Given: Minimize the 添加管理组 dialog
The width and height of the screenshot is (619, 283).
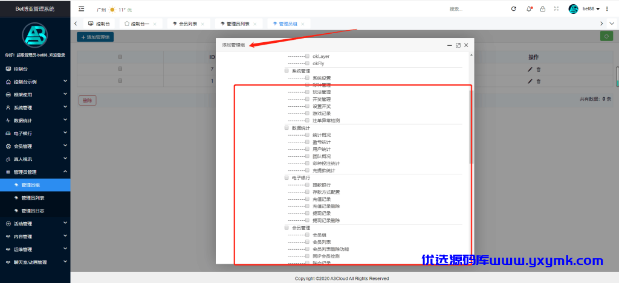Looking at the screenshot, I should point(450,45).
